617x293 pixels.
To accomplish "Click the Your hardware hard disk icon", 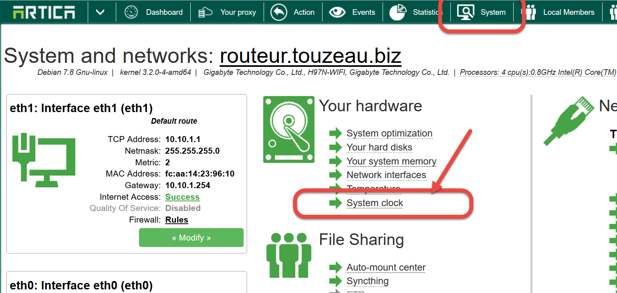I will click(289, 129).
